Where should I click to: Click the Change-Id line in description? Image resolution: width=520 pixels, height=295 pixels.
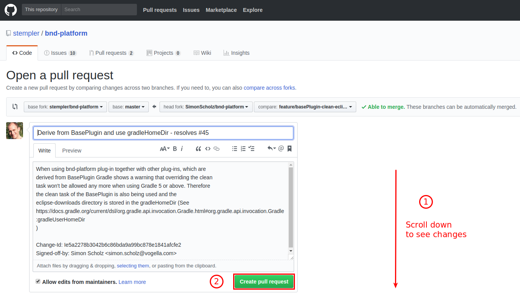tap(109, 245)
